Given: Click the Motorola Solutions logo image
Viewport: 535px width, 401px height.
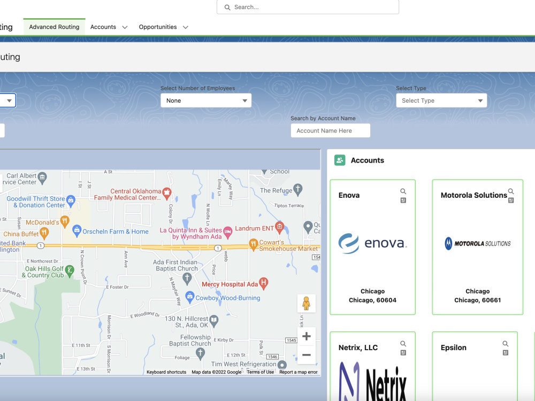Looking at the screenshot, I should pyautogui.click(x=478, y=243).
